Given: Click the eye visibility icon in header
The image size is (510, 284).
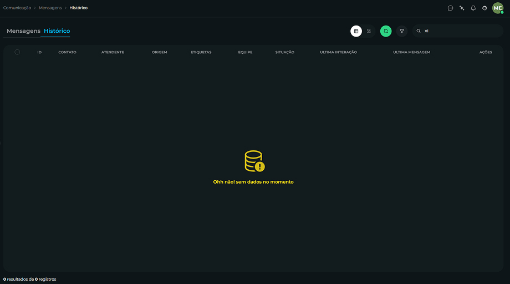Looking at the screenshot, I should pyautogui.click(x=484, y=8).
